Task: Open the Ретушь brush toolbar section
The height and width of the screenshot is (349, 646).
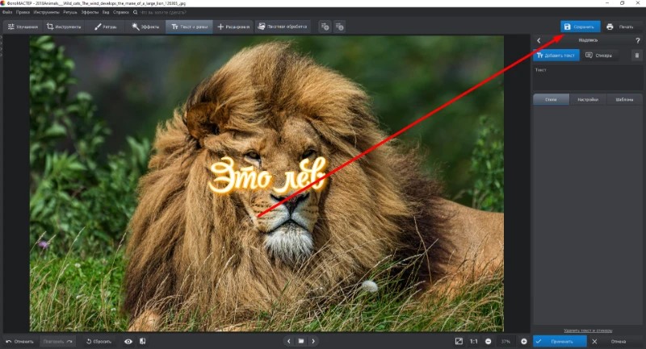Action: 106,27
